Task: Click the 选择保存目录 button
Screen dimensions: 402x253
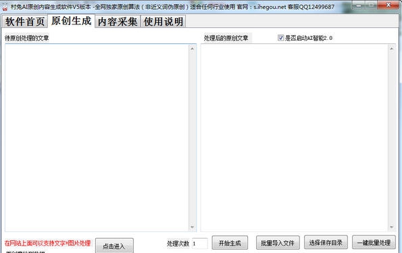Action: click(x=326, y=242)
